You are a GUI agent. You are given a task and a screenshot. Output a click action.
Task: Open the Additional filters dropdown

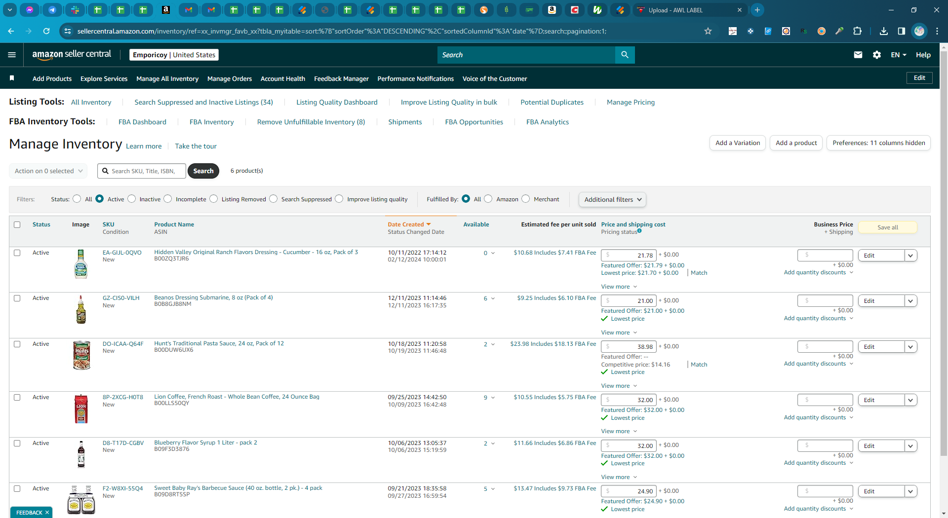(x=612, y=199)
